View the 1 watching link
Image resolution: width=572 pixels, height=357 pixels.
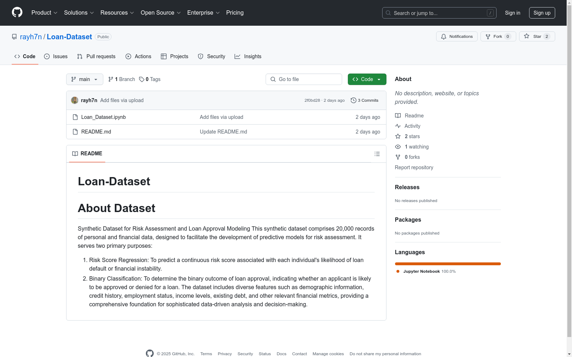tap(412, 147)
